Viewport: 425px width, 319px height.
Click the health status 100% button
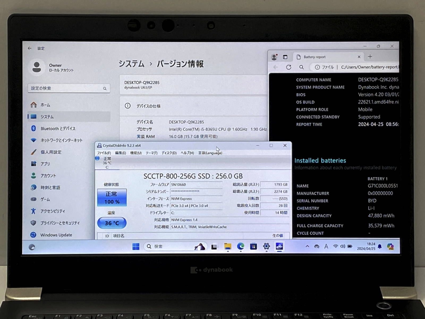(112, 198)
